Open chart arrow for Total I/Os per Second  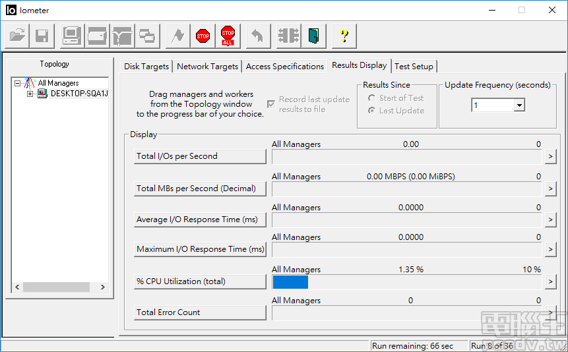point(551,156)
